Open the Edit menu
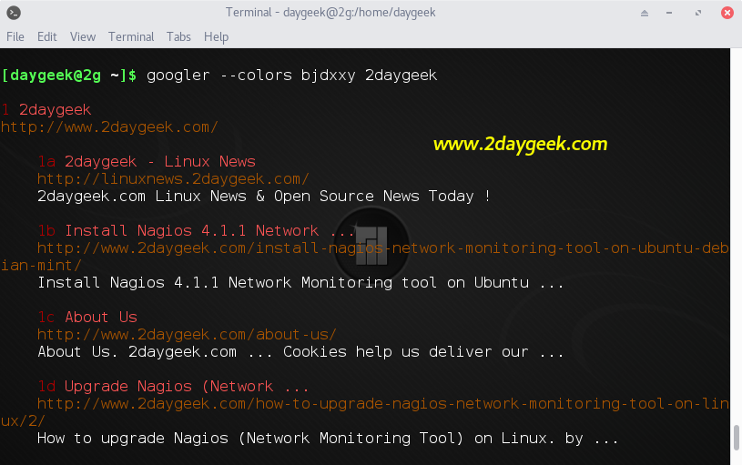This screenshot has height=465, width=742. tap(46, 37)
